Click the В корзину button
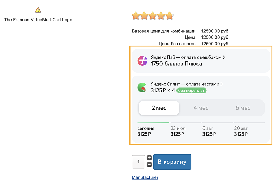This screenshot has height=183, width=274. 172,162
